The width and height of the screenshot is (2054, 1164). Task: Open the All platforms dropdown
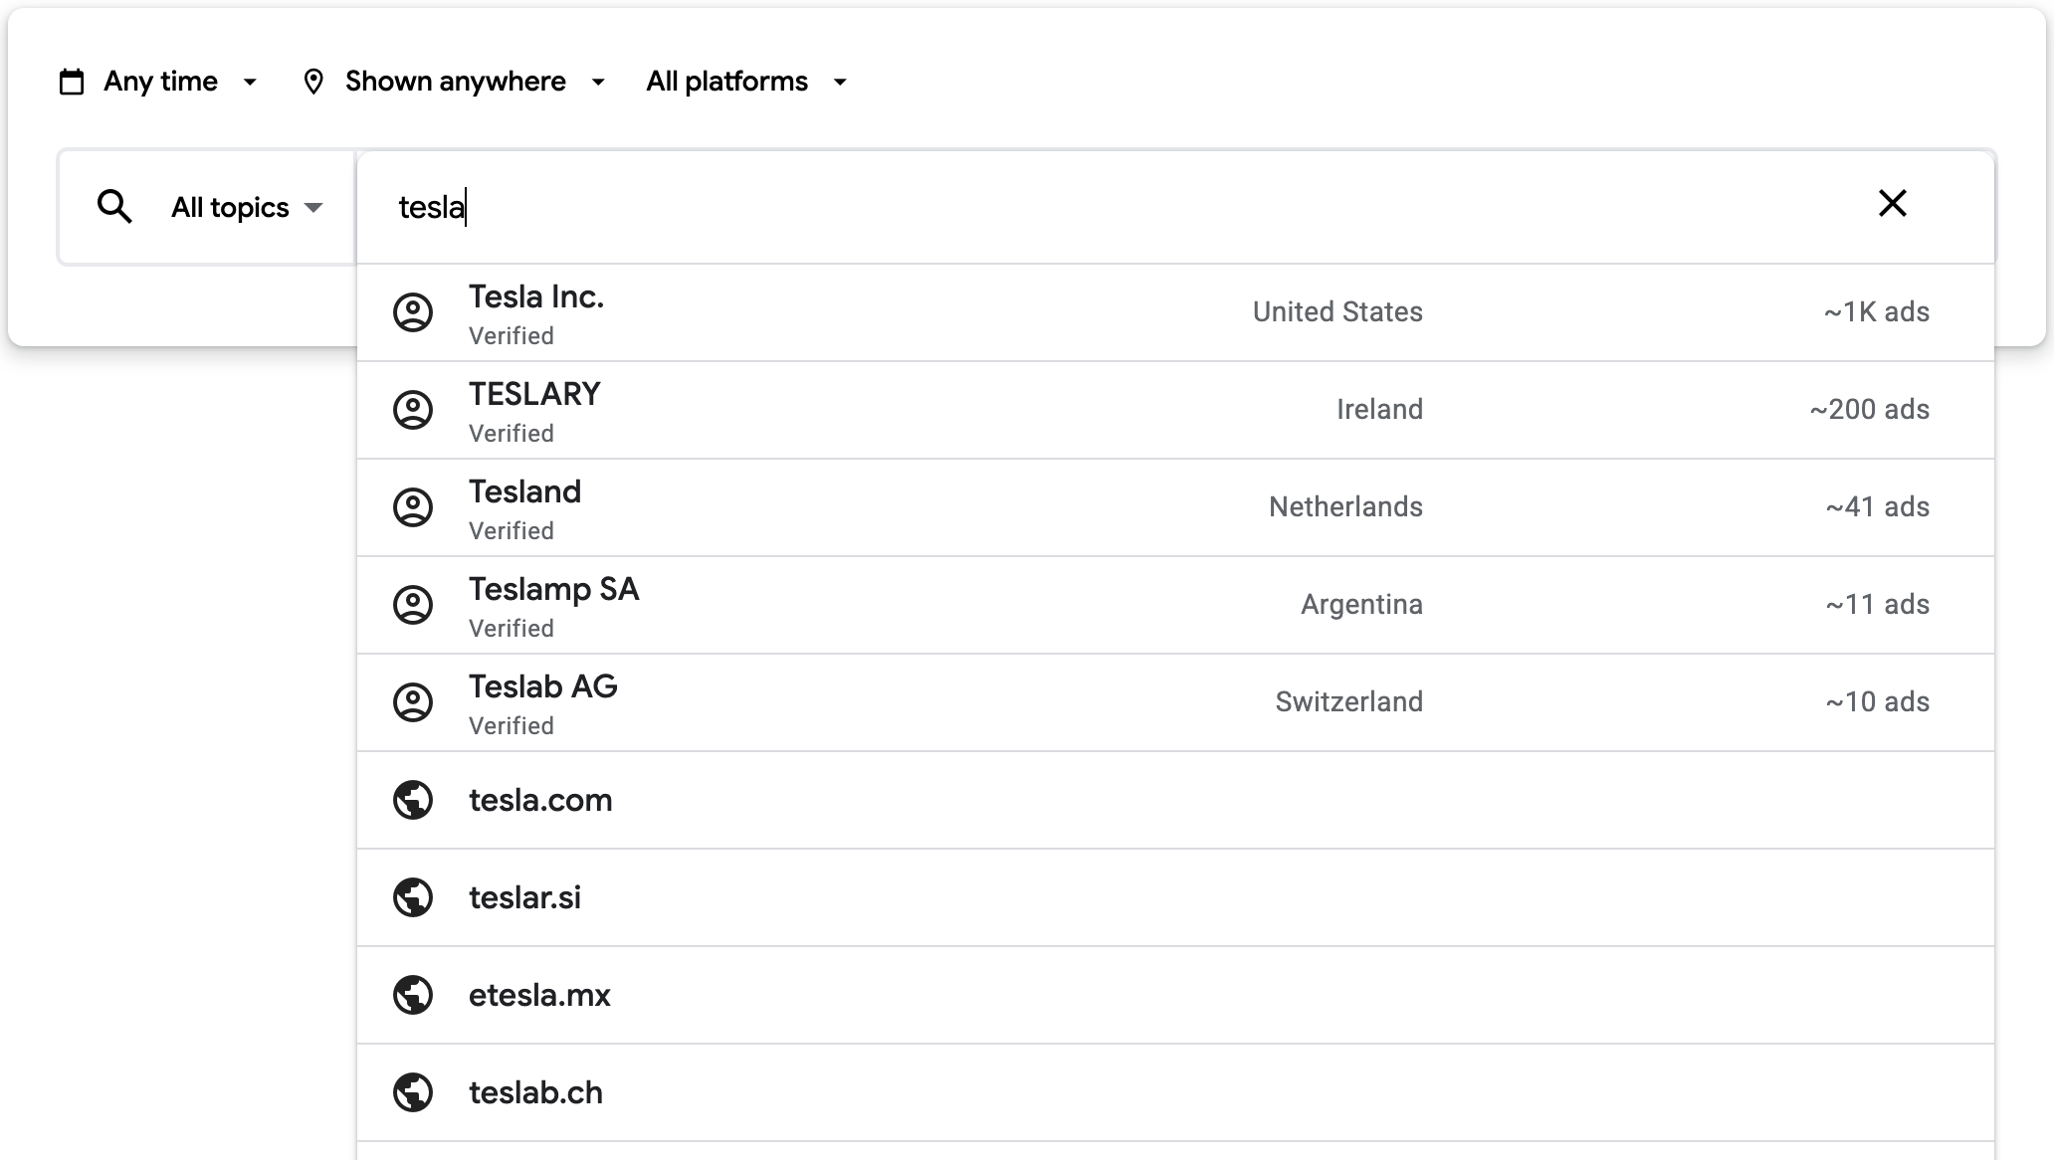[746, 82]
